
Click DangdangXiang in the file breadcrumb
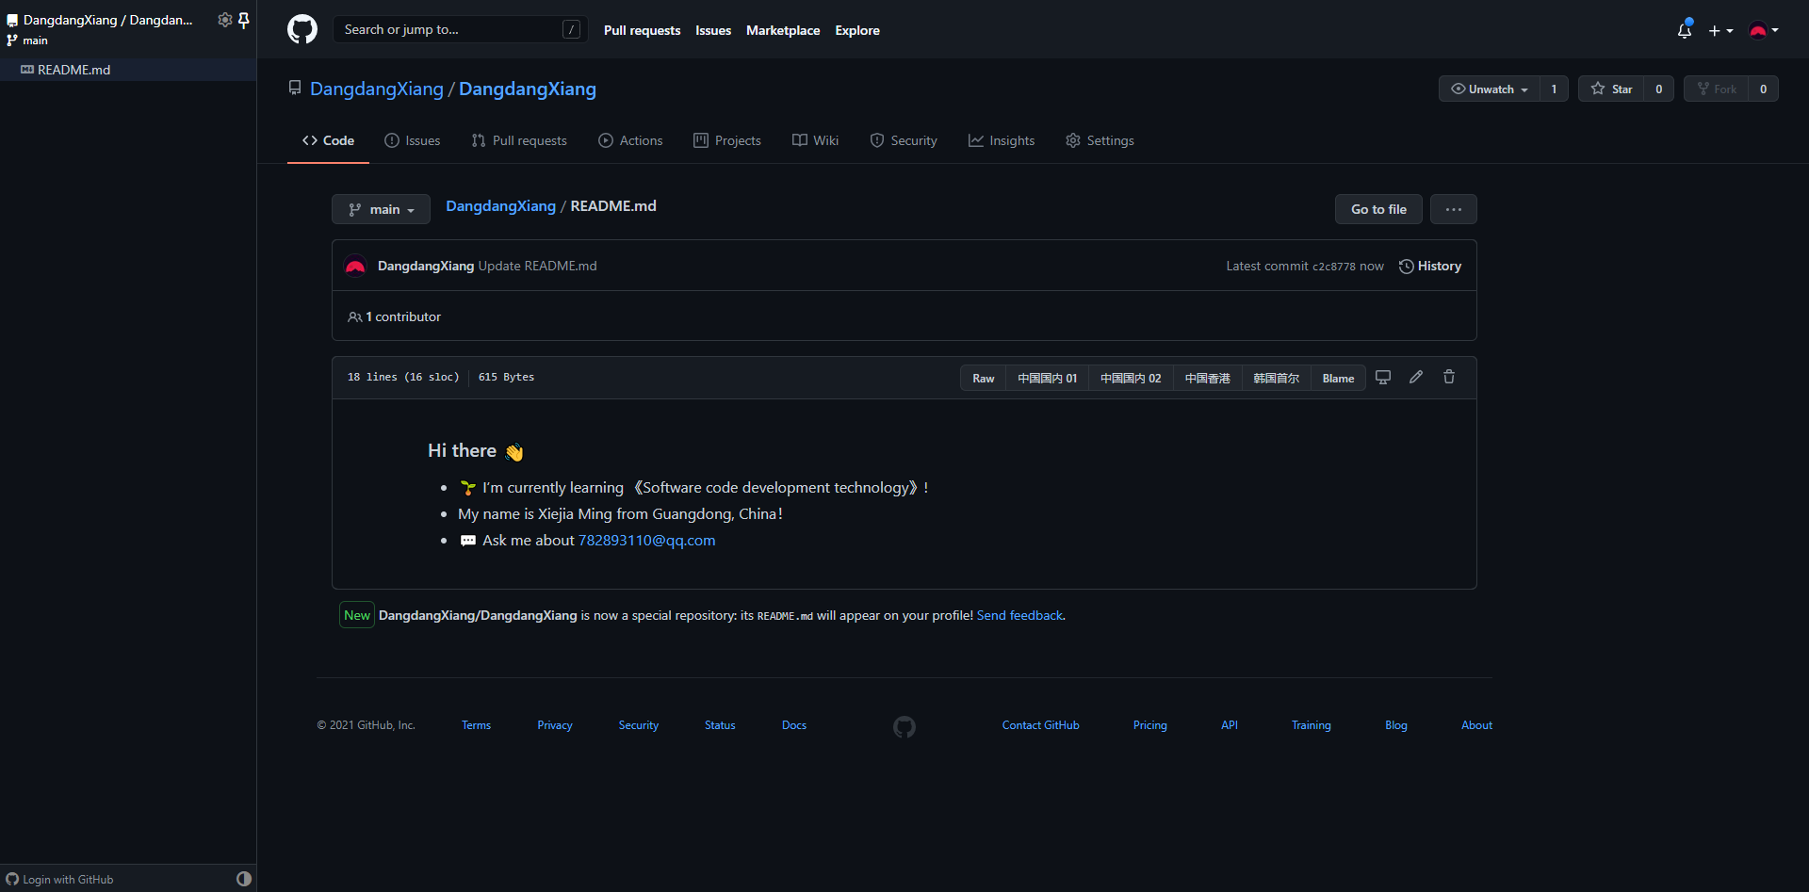point(501,206)
